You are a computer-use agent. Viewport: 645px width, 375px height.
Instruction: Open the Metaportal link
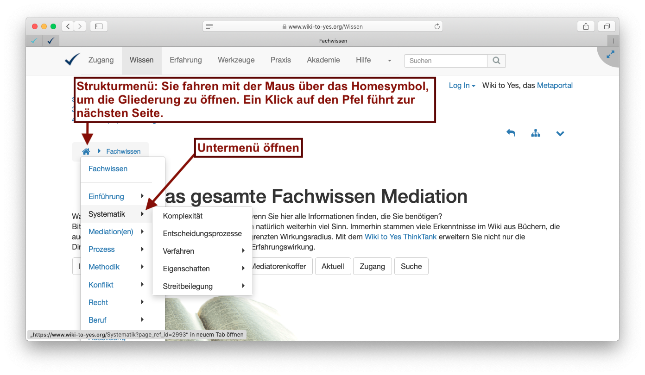click(555, 86)
